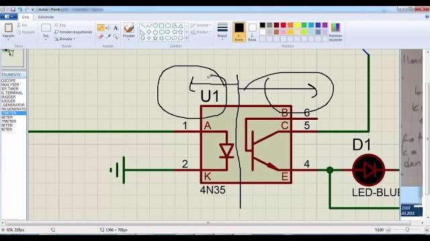The width and height of the screenshot is (430, 241).
Task: Activate the 1. Renk foreground color button
Action: pyautogui.click(x=239, y=32)
